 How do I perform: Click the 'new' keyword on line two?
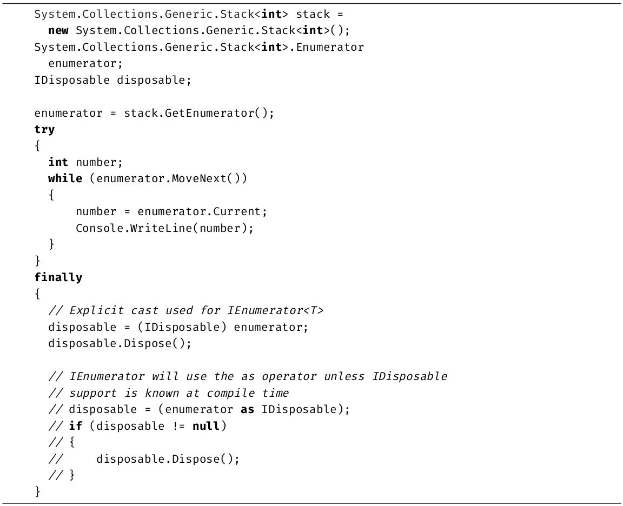click(58, 31)
